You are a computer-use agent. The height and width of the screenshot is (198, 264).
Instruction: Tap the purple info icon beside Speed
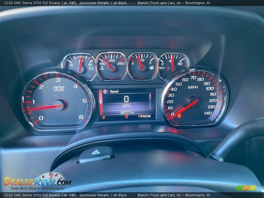(x=105, y=91)
